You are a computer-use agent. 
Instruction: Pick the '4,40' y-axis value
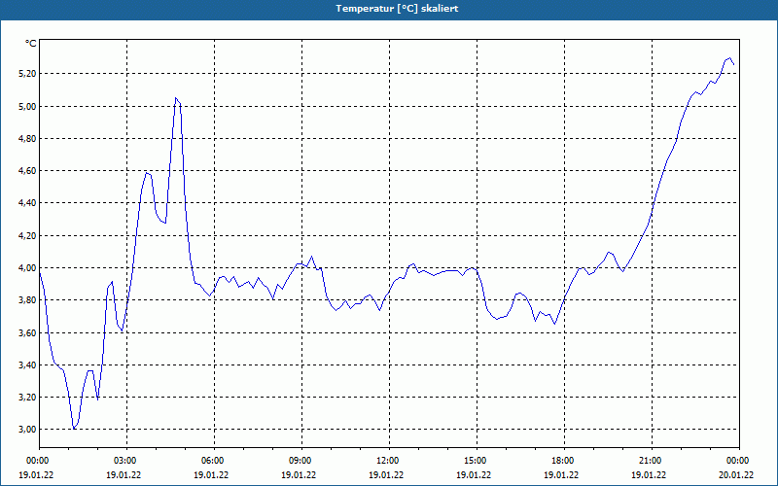(28, 203)
